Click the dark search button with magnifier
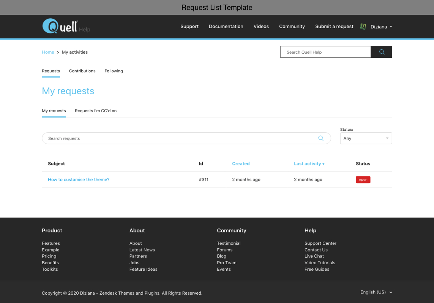 (x=381, y=52)
